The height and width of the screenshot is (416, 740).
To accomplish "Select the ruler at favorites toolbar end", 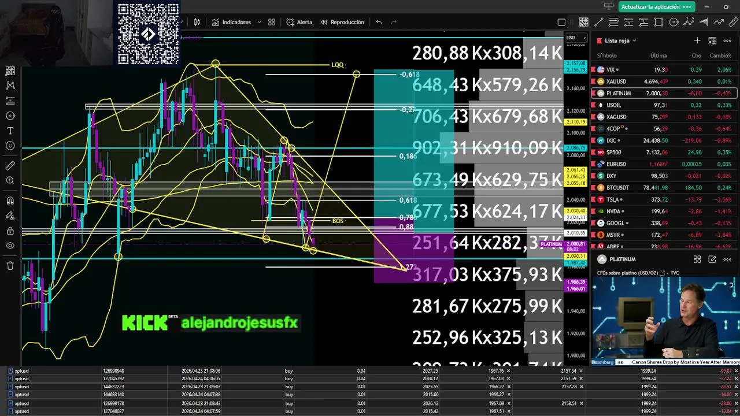I will tap(733, 23).
